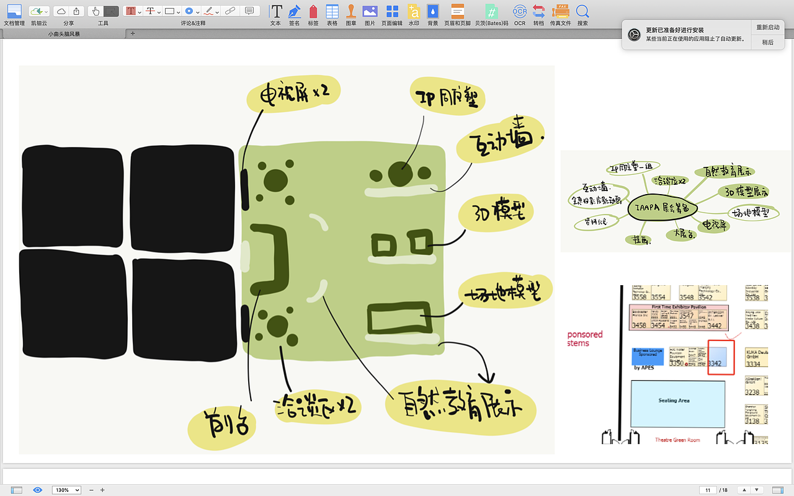The height and width of the screenshot is (496, 794).
Task: Click the link annotation tool
Action: (x=230, y=11)
